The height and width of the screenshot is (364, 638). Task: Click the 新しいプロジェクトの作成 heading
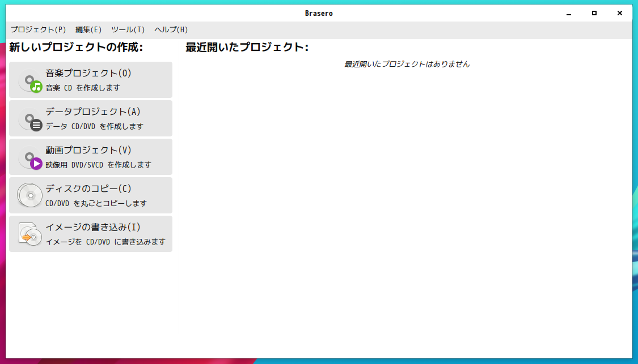76,47
